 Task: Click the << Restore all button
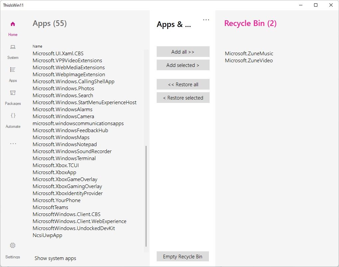pyautogui.click(x=183, y=84)
